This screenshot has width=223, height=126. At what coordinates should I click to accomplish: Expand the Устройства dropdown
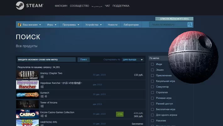click(x=93, y=25)
